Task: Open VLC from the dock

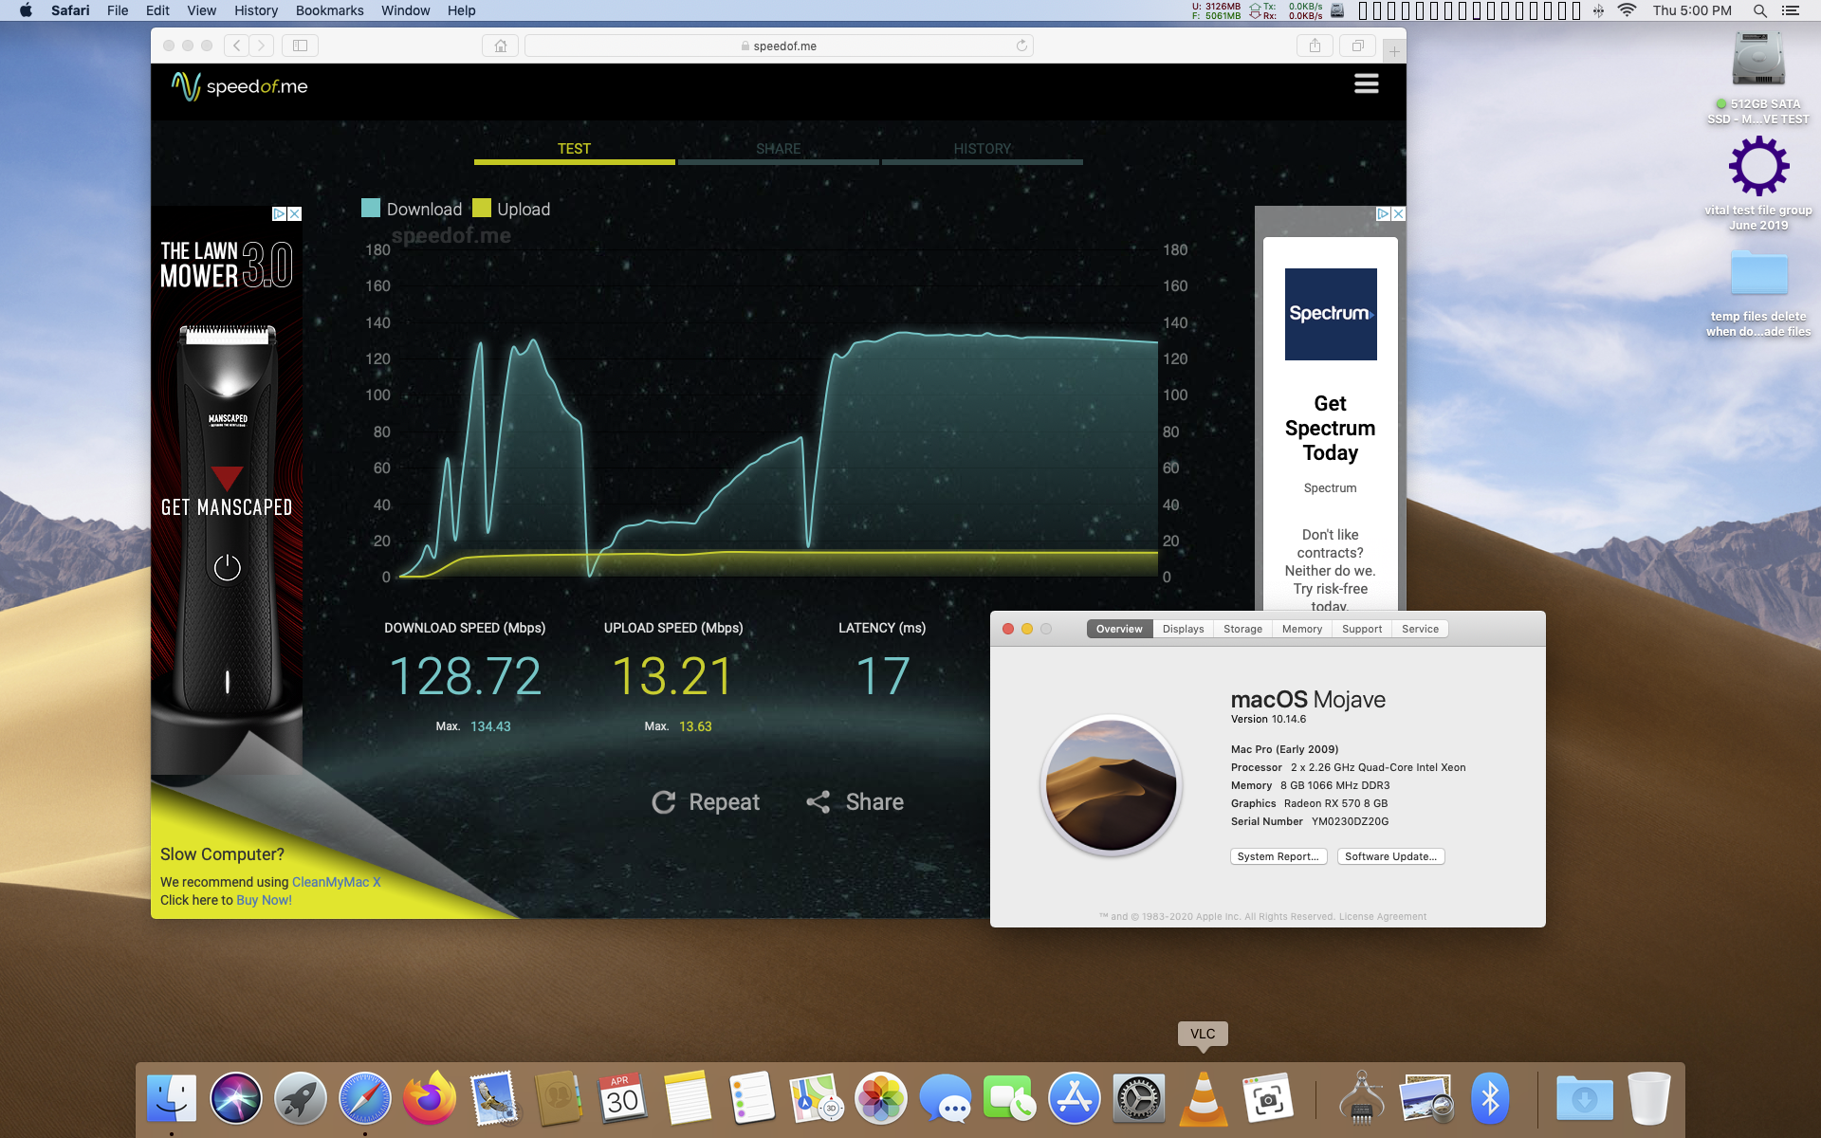Action: pos(1203,1098)
